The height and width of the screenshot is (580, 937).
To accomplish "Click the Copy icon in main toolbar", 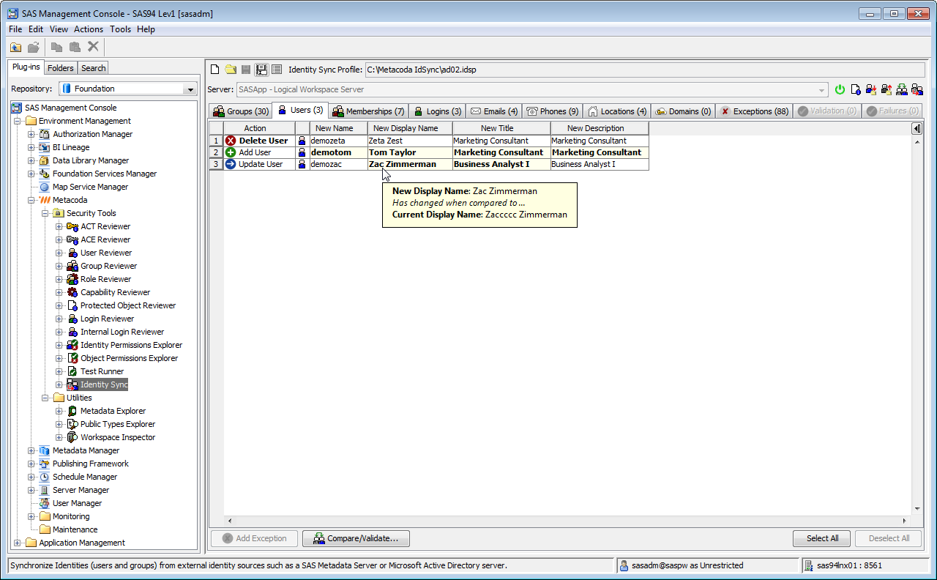I will 56,47.
